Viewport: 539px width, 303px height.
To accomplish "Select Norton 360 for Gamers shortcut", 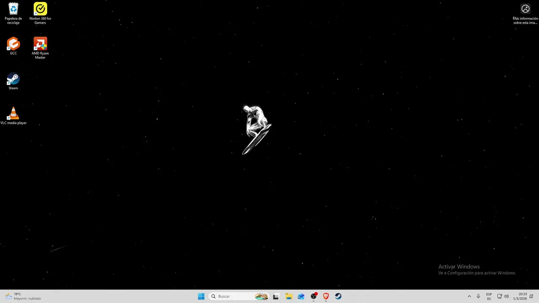I will (40, 13).
